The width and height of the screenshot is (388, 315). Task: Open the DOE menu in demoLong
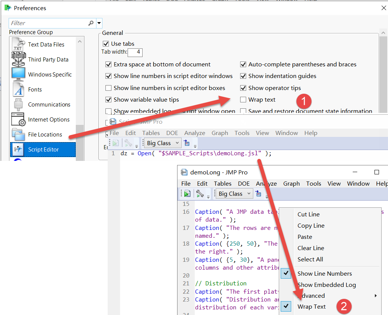pyautogui.click(x=244, y=183)
